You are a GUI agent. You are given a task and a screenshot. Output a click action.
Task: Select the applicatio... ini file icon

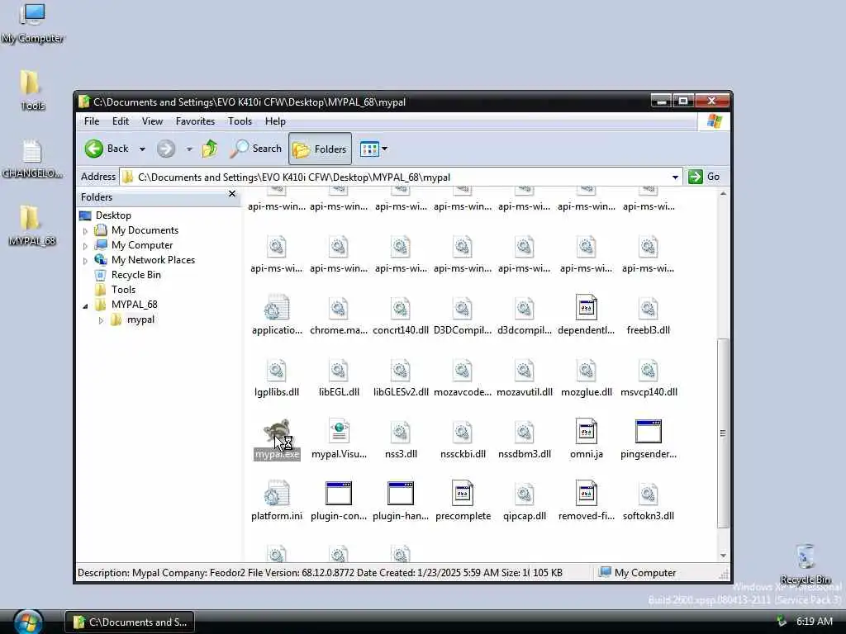pos(277,308)
